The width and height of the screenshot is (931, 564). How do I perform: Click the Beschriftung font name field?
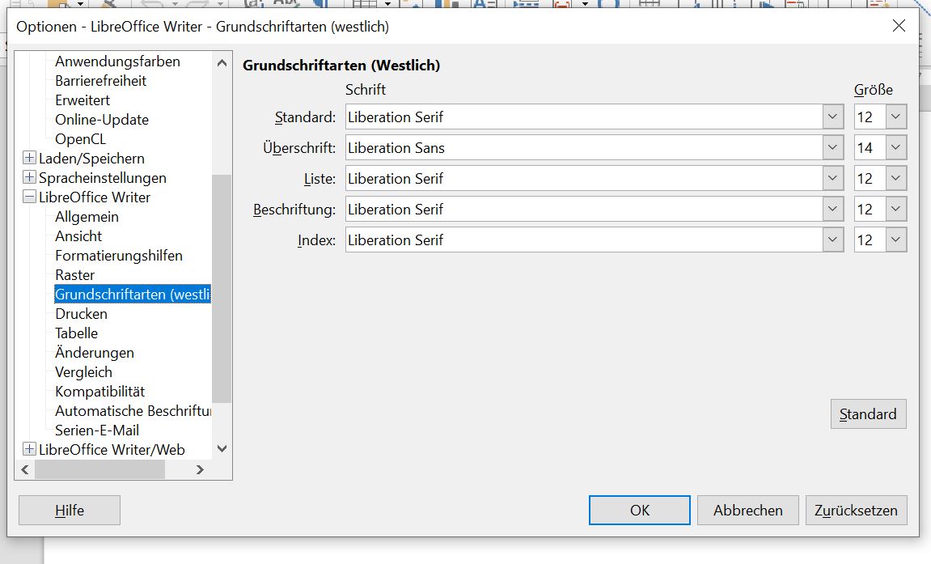coord(584,210)
